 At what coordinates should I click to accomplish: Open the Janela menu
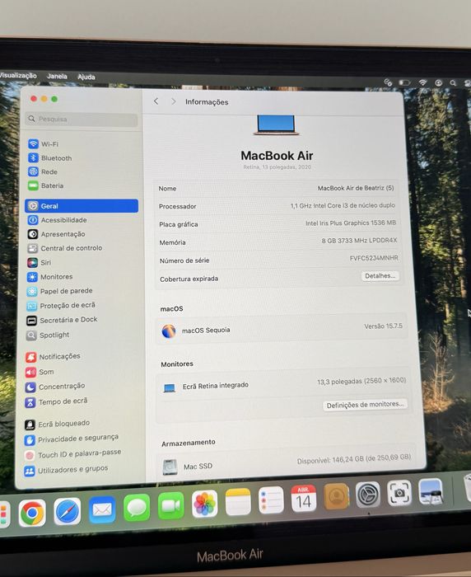[x=57, y=76]
